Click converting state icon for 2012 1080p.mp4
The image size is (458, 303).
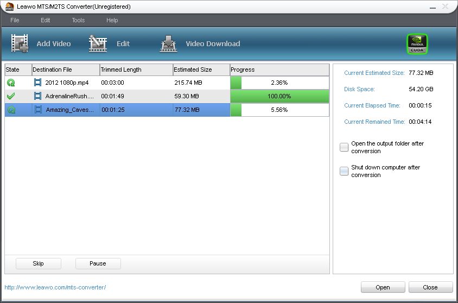tap(11, 83)
